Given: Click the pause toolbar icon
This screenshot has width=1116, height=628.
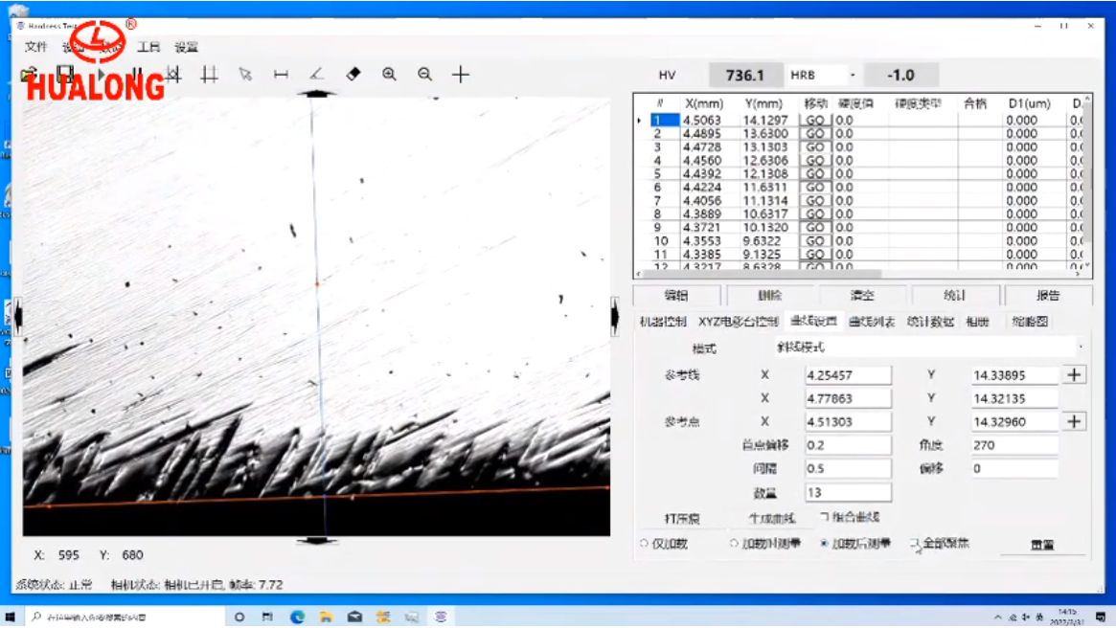Looking at the screenshot, I should tap(137, 74).
